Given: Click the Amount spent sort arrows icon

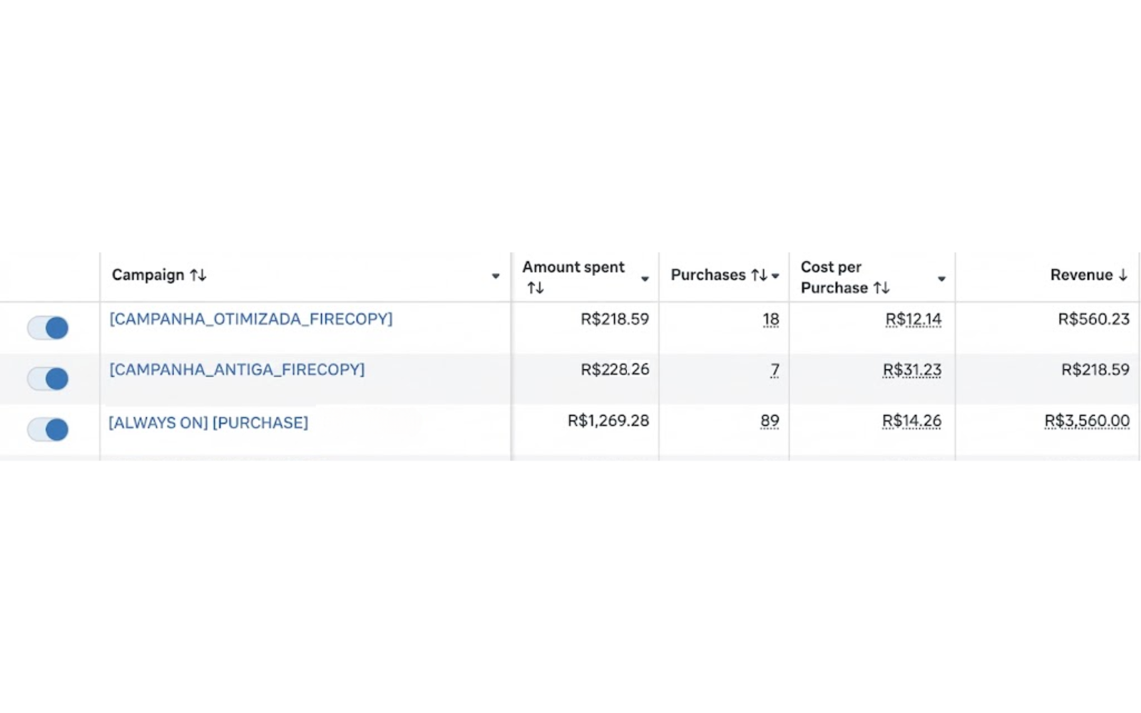Looking at the screenshot, I should 535,288.
